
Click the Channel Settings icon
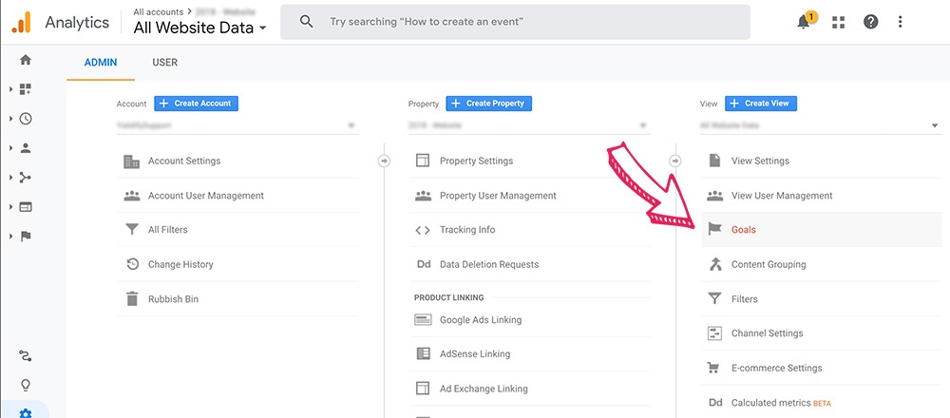point(715,333)
